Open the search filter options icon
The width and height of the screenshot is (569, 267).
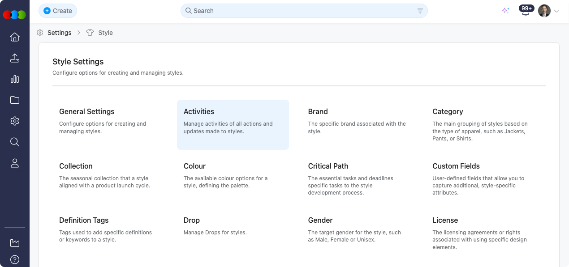[420, 11]
